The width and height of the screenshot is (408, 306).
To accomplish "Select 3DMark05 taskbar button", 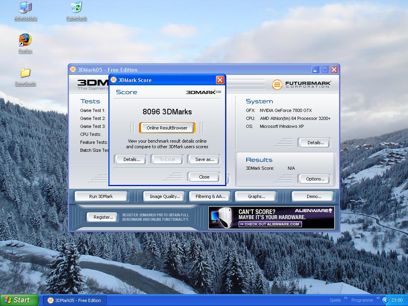I will [75, 300].
